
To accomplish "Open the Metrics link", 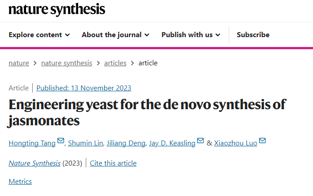I will coord(20,182).
